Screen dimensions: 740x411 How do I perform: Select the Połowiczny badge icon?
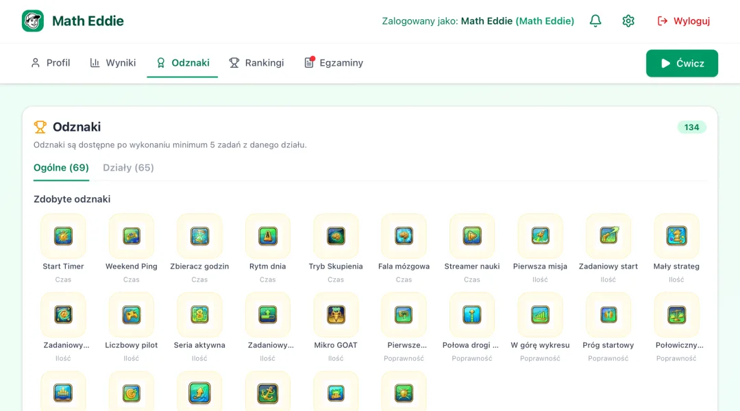coord(676,314)
